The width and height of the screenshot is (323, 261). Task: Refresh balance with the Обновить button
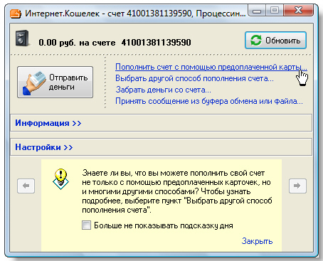click(x=275, y=41)
